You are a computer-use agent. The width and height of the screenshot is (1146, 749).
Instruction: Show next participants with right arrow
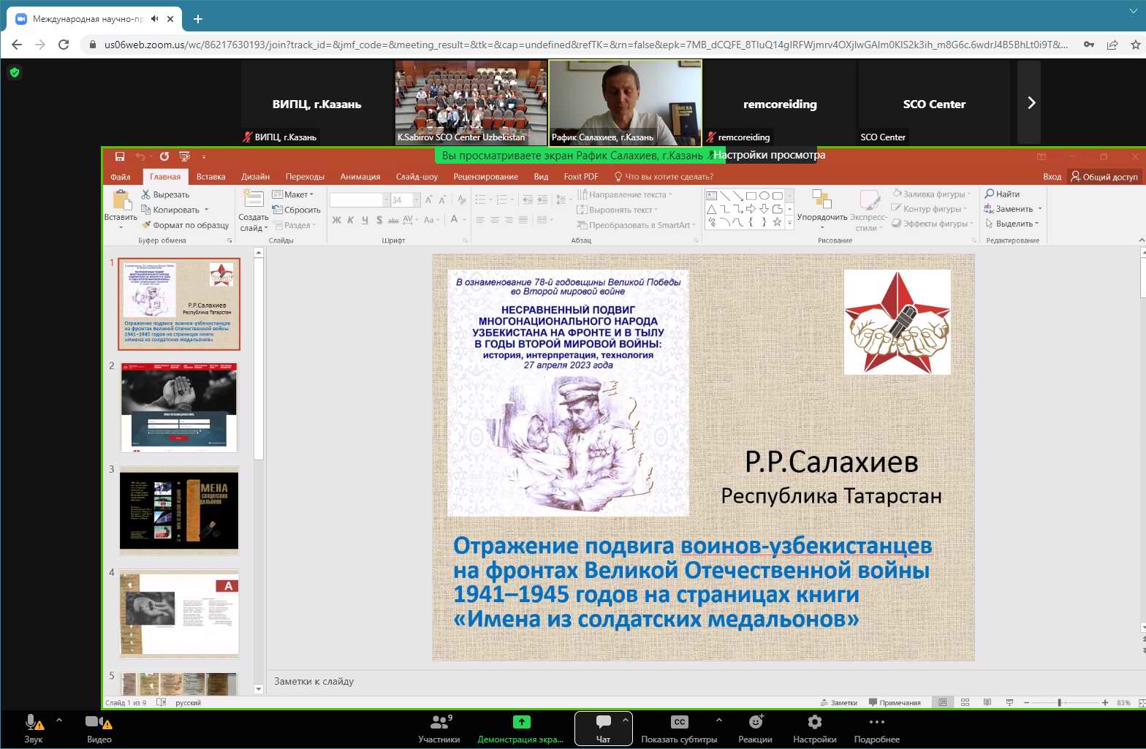tap(1031, 103)
